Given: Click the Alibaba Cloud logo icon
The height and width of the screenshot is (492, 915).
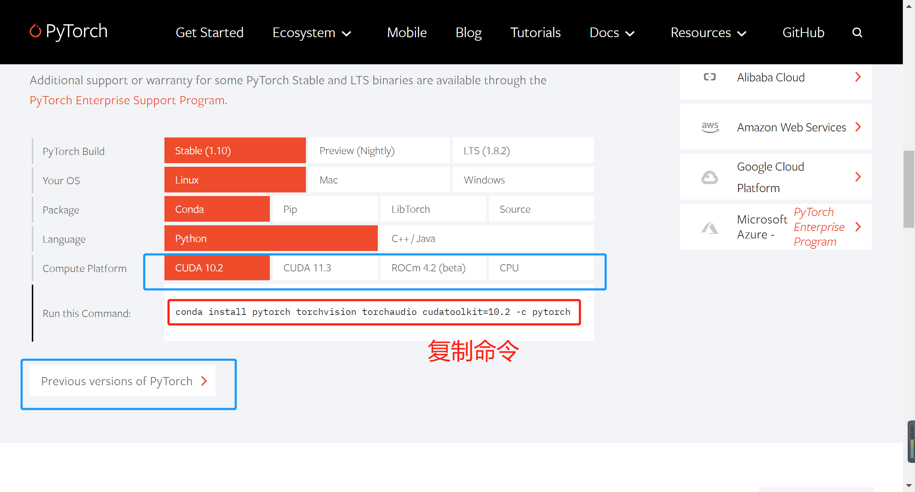Looking at the screenshot, I should click(709, 77).
